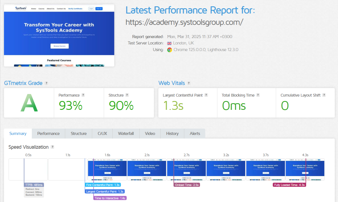Select the 3.7s filmstrip frame
This screenshot has width=338, height=202.
coord(265,169)
